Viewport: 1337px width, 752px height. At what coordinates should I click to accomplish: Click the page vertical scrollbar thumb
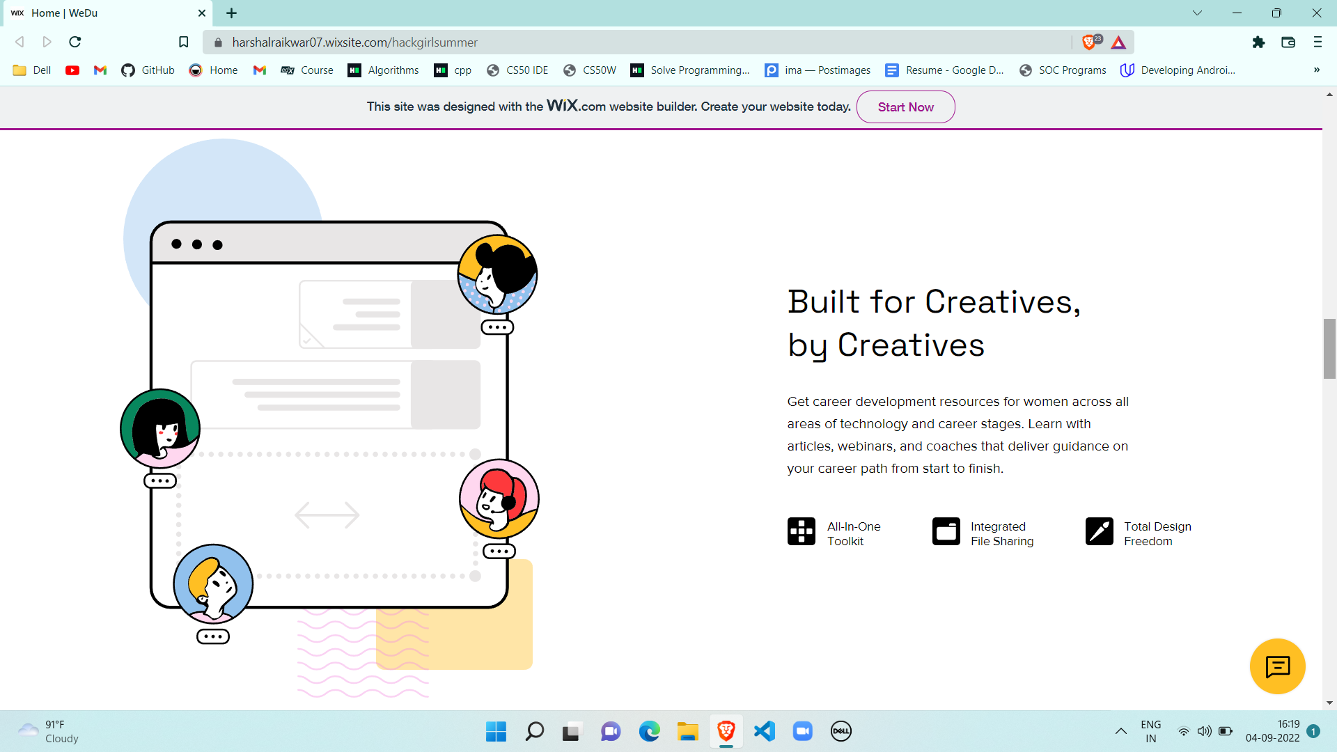click(x=1329, y=348)
